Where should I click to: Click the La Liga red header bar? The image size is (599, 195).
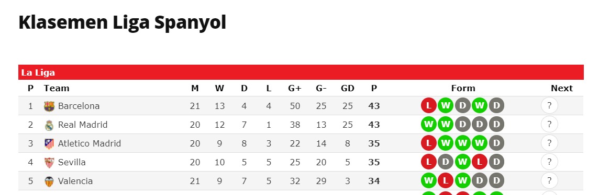point(301,72)
